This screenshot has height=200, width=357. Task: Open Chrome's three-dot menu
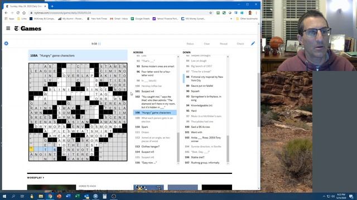click(x=256, y=13)
